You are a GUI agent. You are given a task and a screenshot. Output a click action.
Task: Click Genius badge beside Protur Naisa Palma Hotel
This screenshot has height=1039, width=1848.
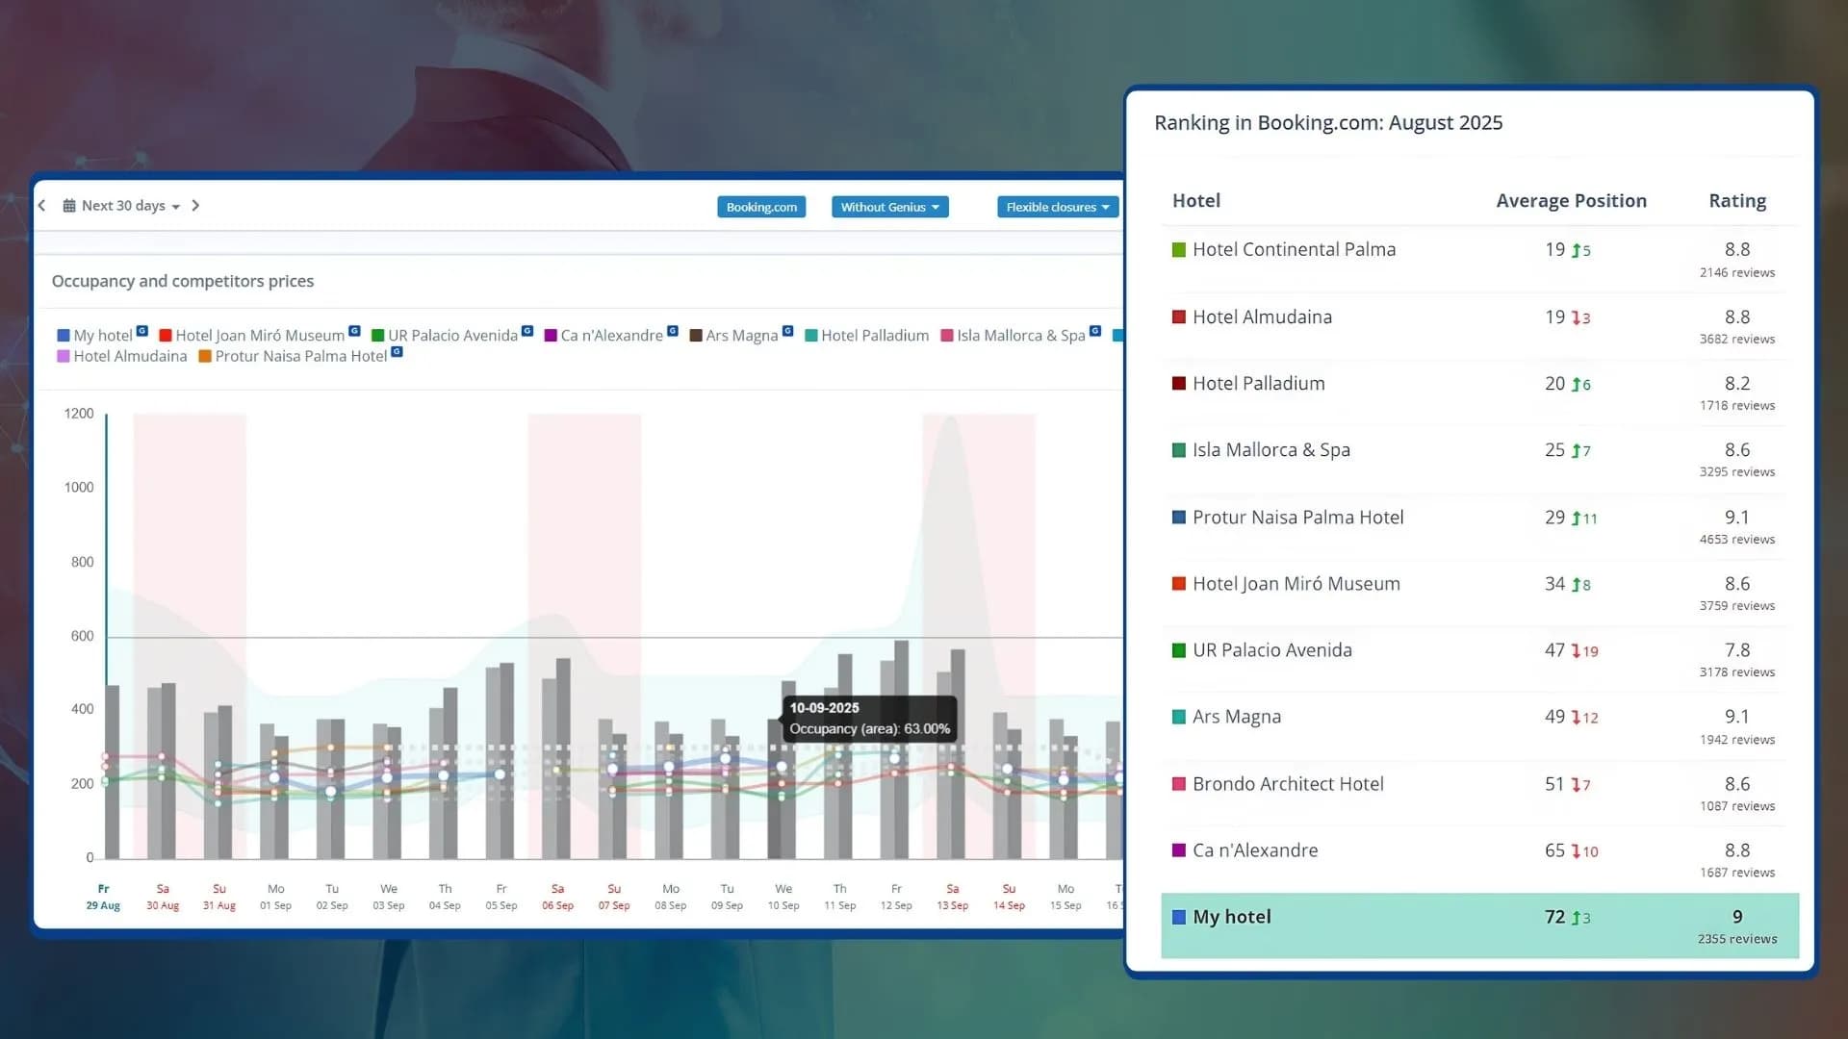[x=397, y=352]
